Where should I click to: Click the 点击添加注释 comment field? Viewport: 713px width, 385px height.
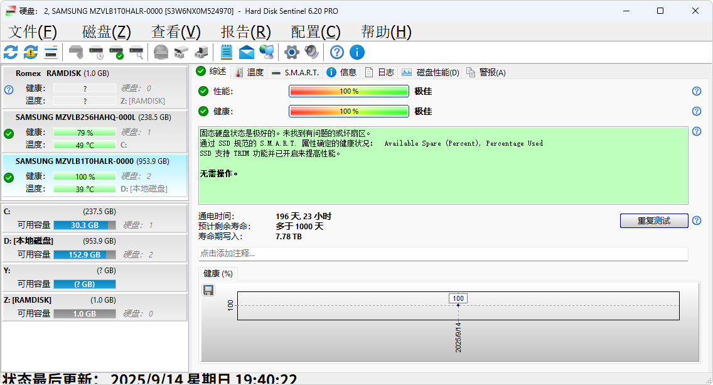coord(443,254)
